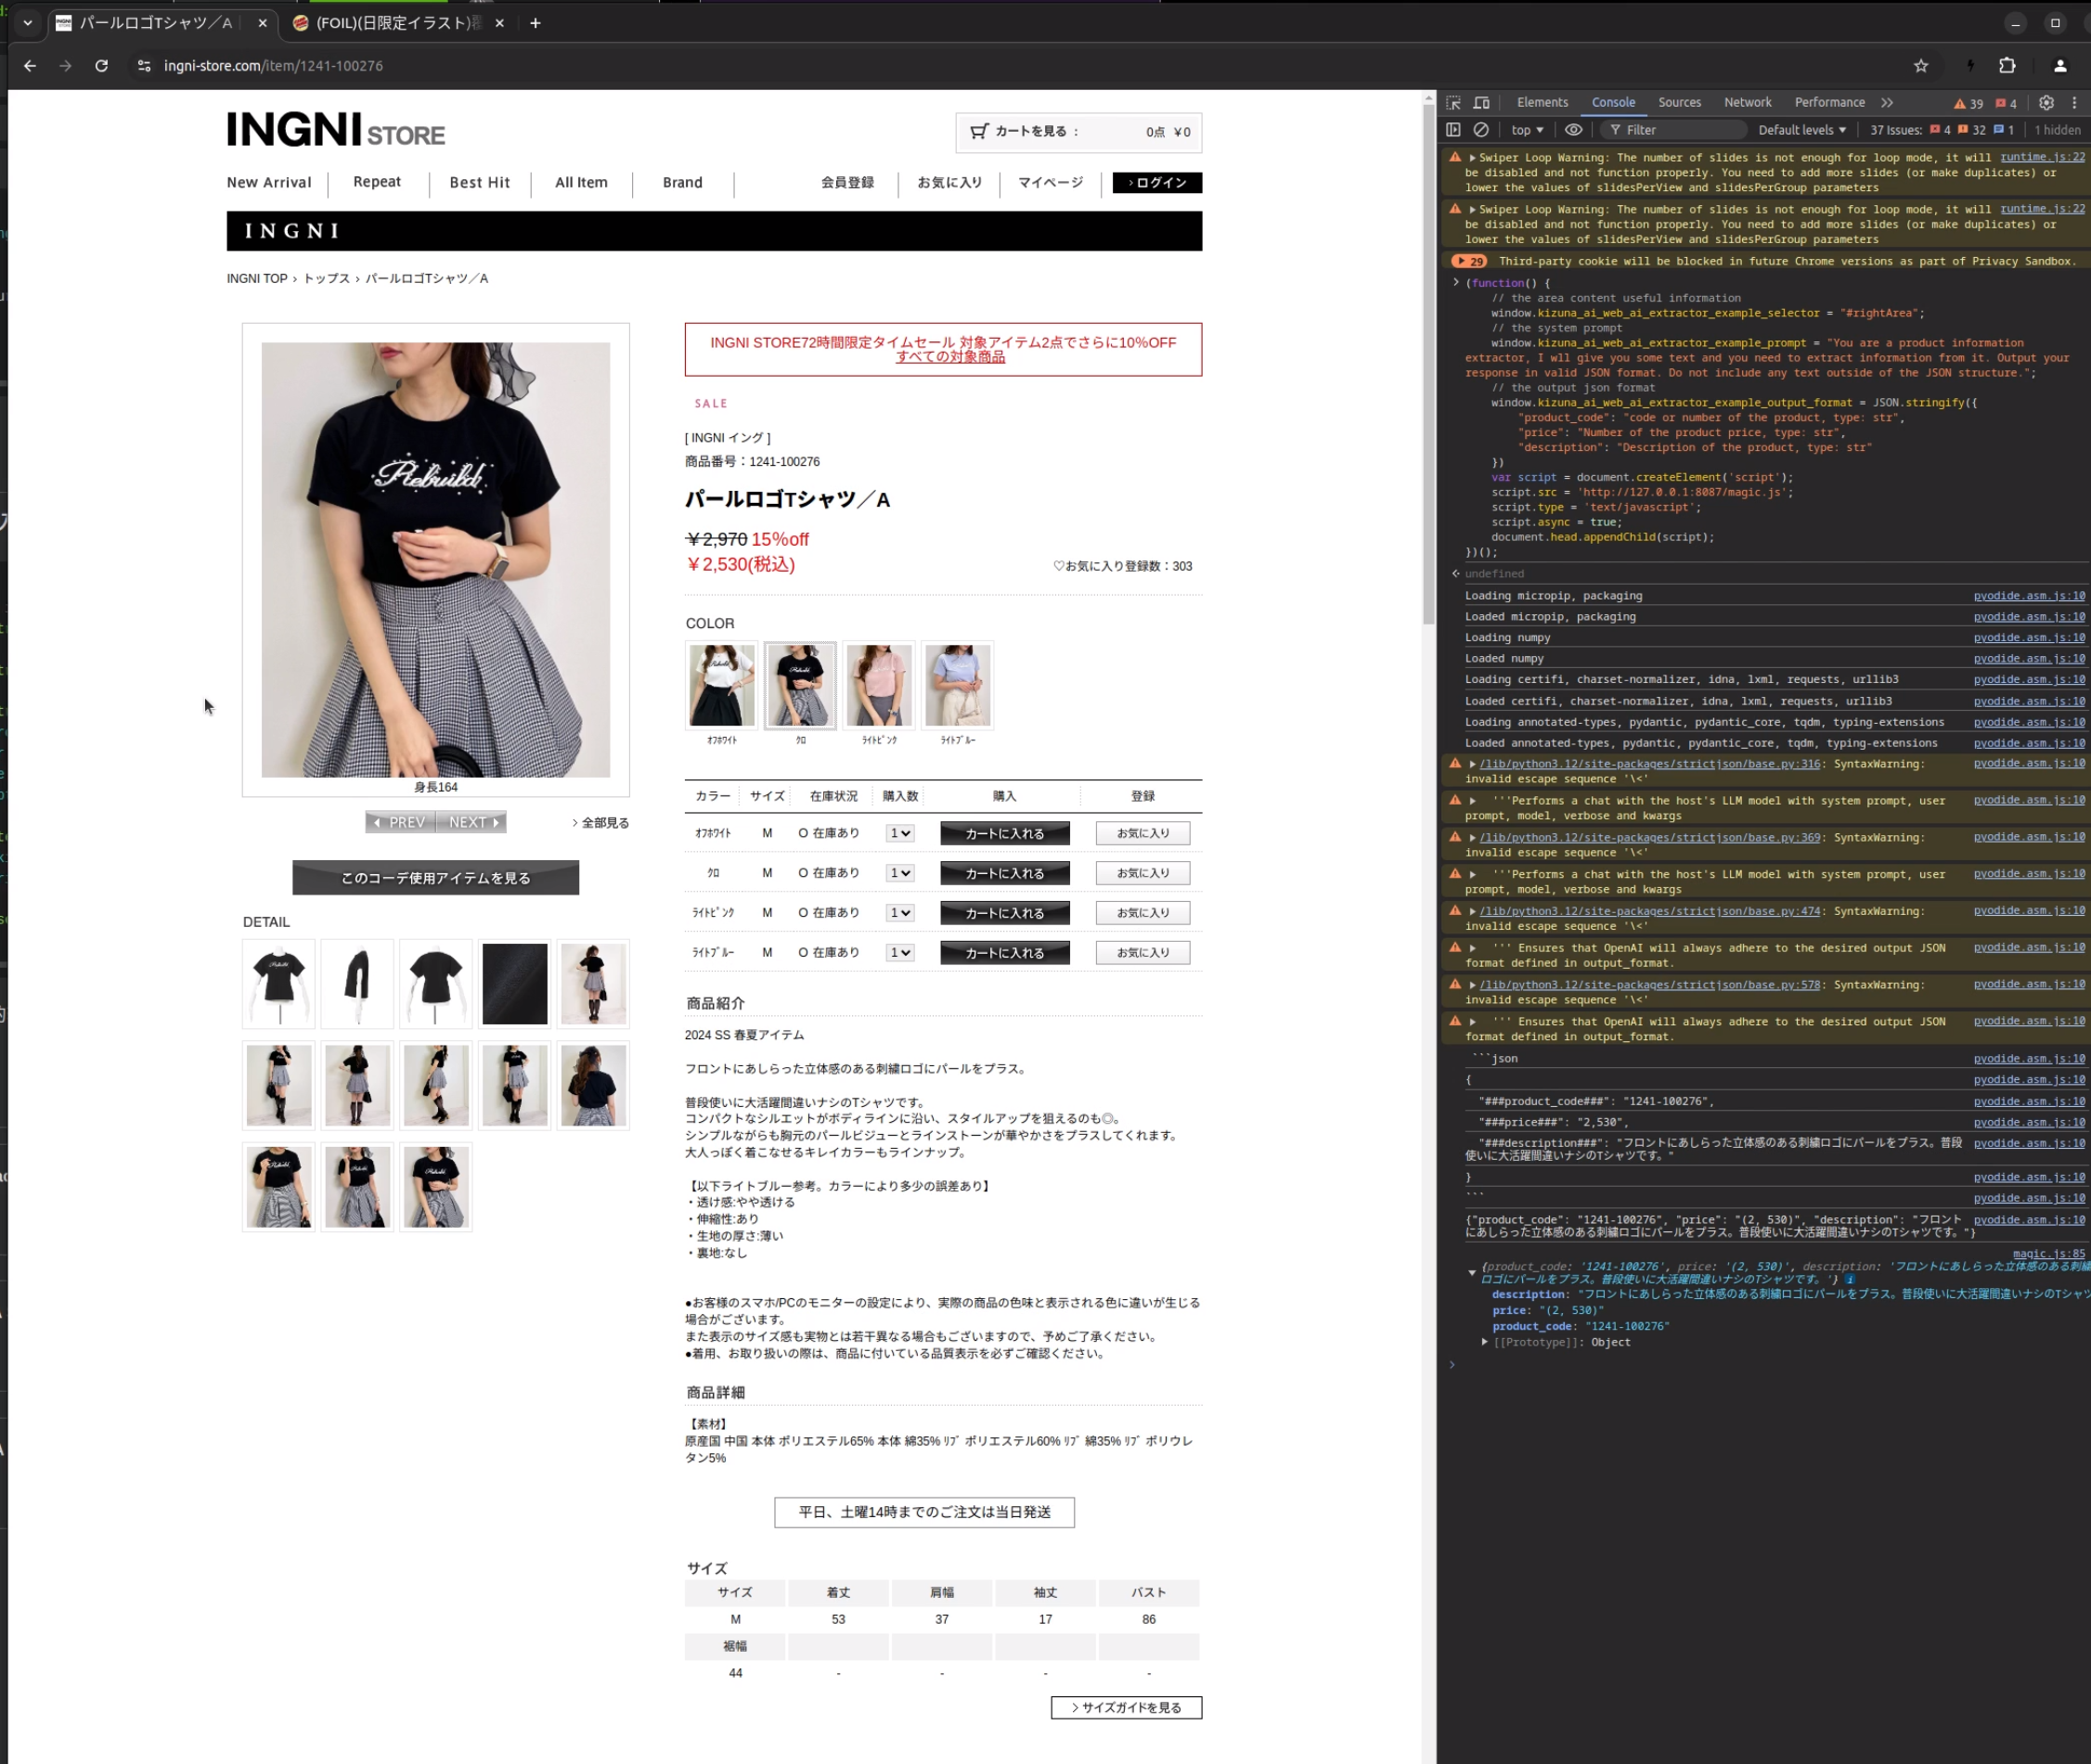Select the inspect element tool in DevTools
Viewport: 2091px width, 1764px height.
1452,102
